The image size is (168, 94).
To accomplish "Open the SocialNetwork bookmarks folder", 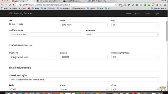I will 64,8.
